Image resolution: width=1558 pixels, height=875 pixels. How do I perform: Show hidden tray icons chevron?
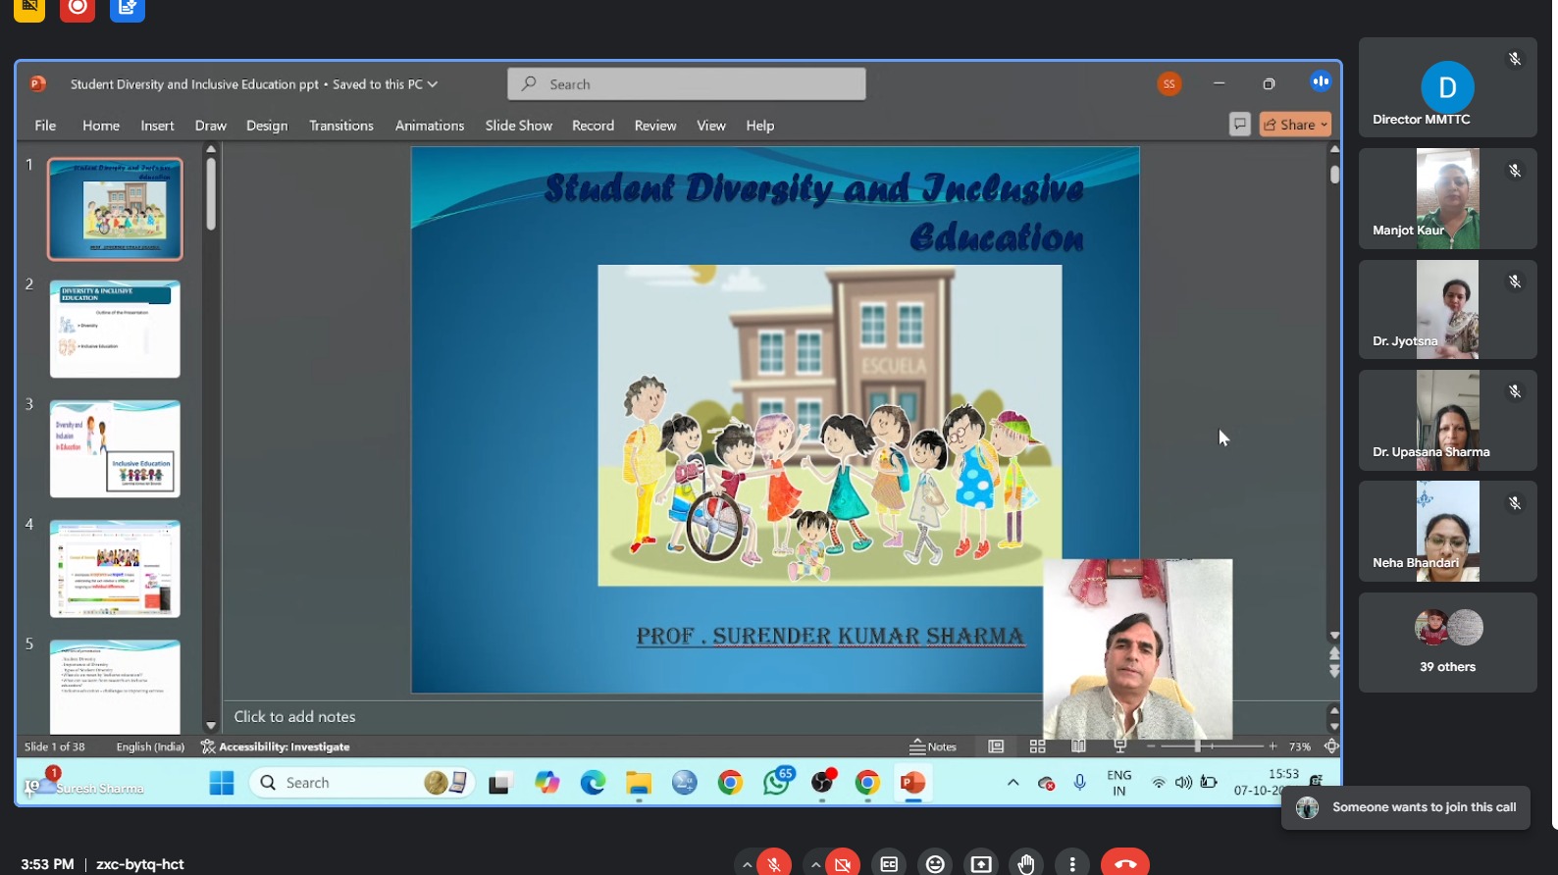point(1013,783)
